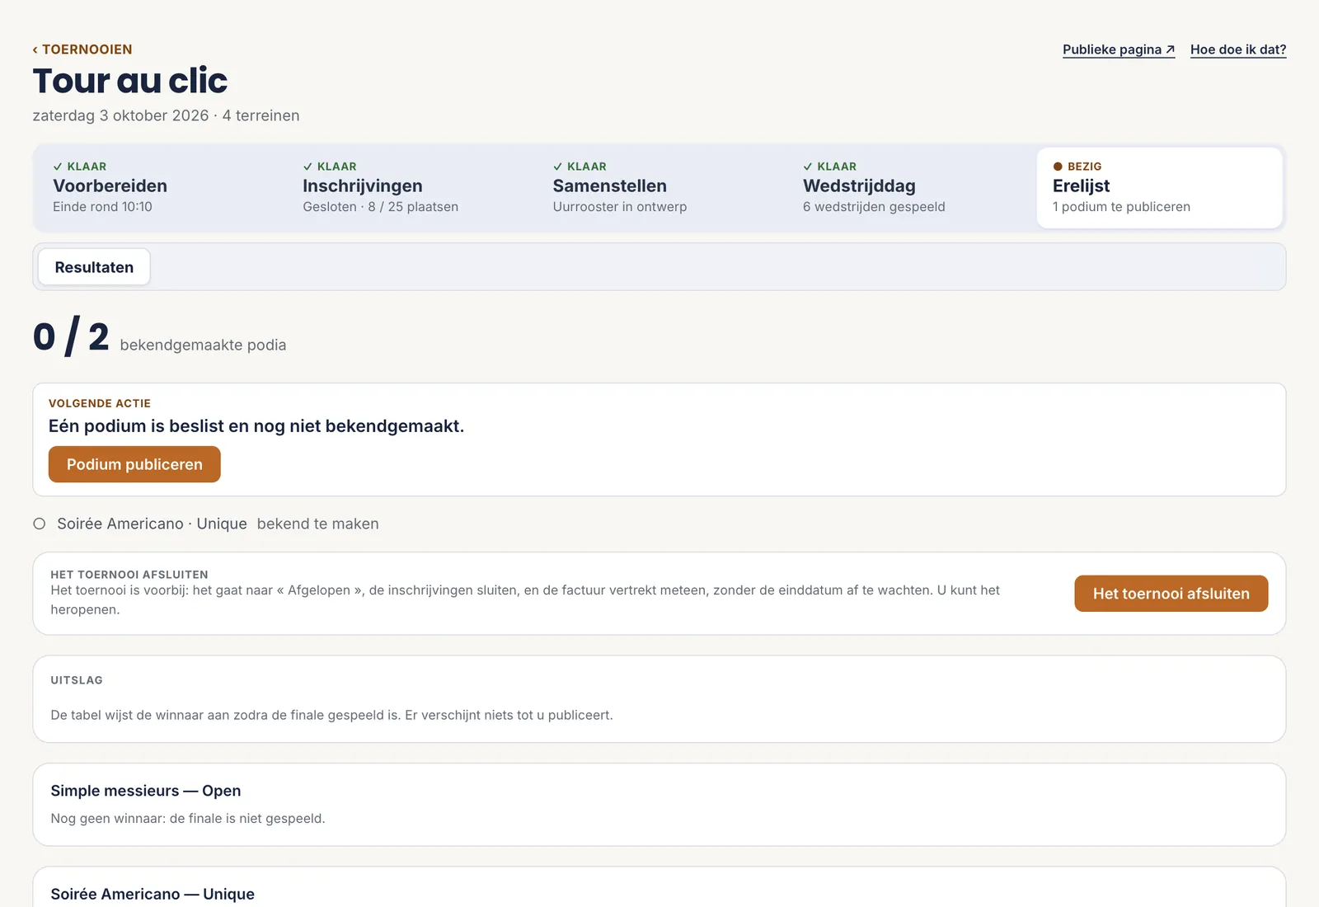Click the 'bekend te maken' status text
Screen dimensions: 1319x907
coord(318,524)
